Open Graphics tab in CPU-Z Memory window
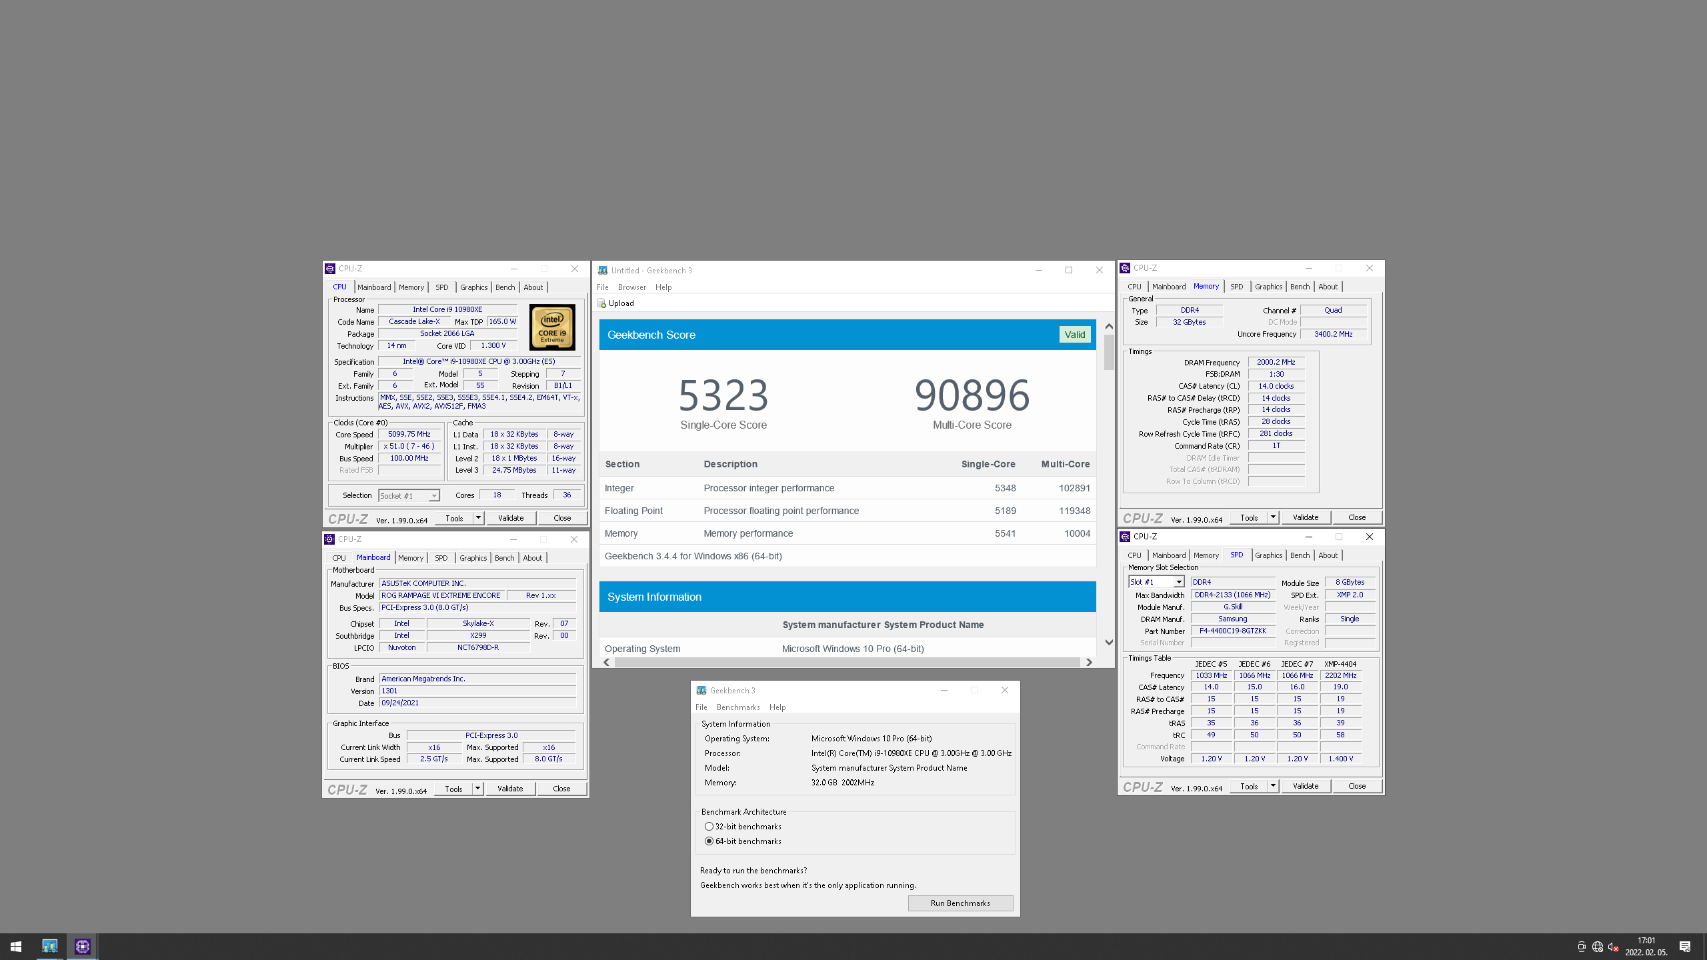This screenshot has width=1707, height=960. (x=1268, y=287)
